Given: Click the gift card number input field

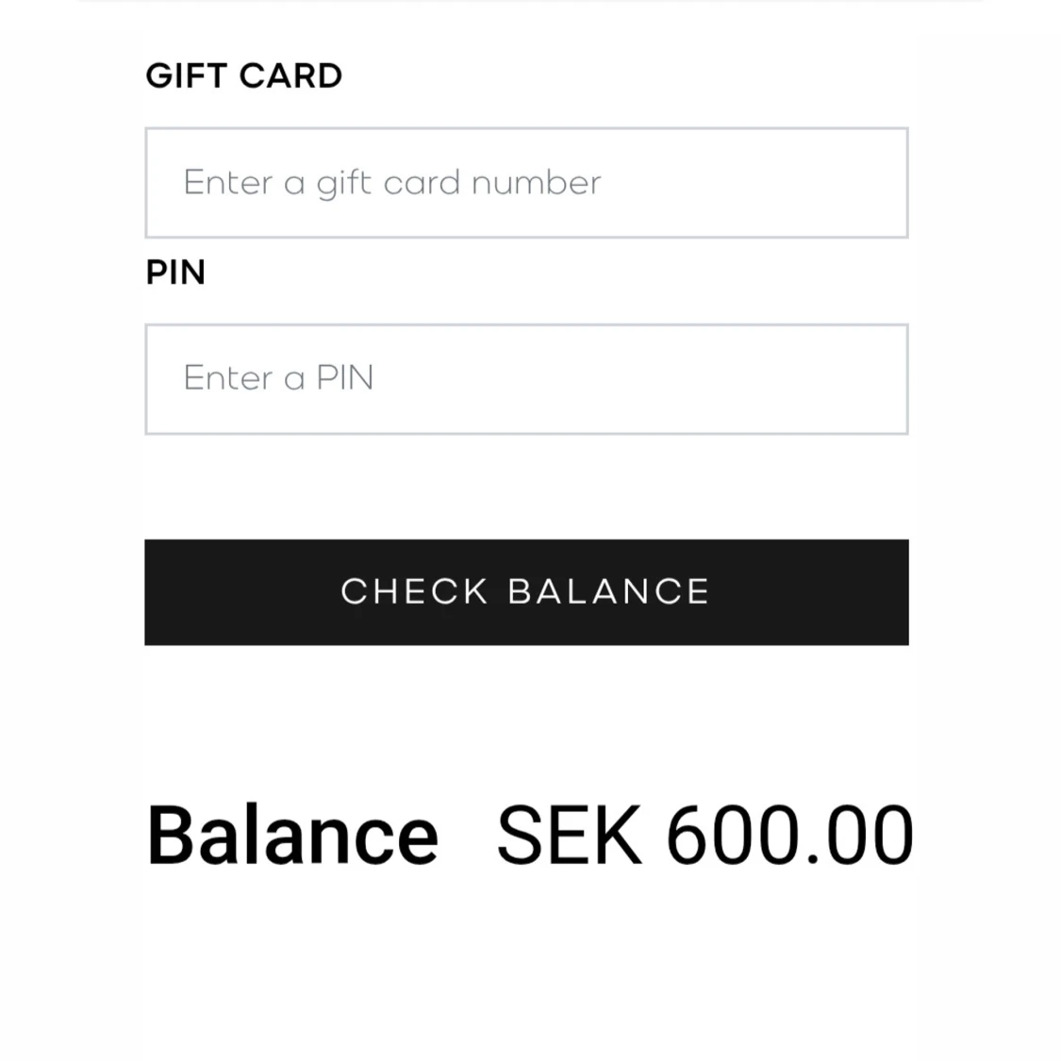Looking at the screenshot, I should pos(526,183).
